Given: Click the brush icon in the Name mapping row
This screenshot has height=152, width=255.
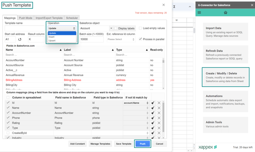Looking at the screenshot, I should coord(153,108).
